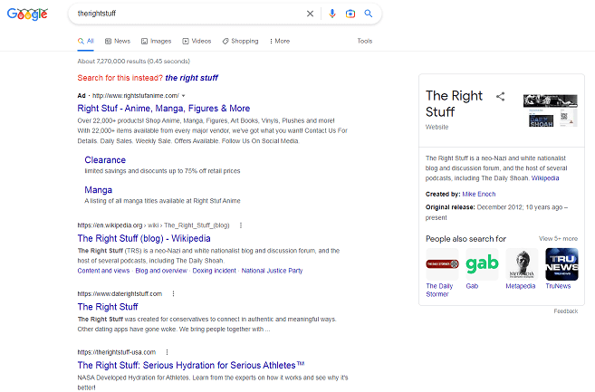Click View 5+ more related searches
The image size is (595, 392).
[558, 239]
